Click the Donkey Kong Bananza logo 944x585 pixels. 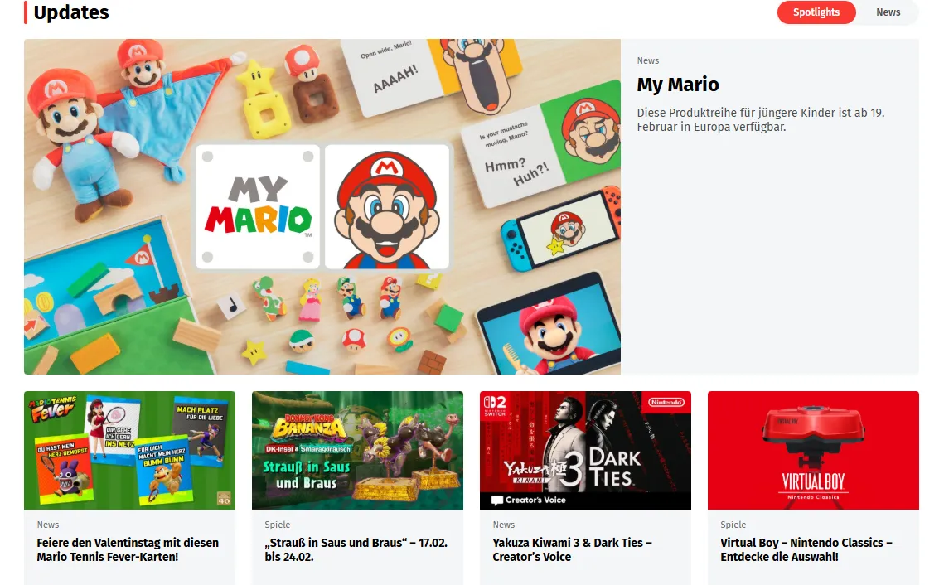(308, 428)
